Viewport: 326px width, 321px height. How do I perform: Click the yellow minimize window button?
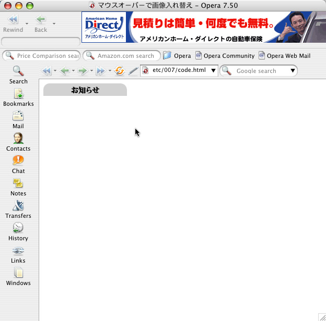[19, 6]
